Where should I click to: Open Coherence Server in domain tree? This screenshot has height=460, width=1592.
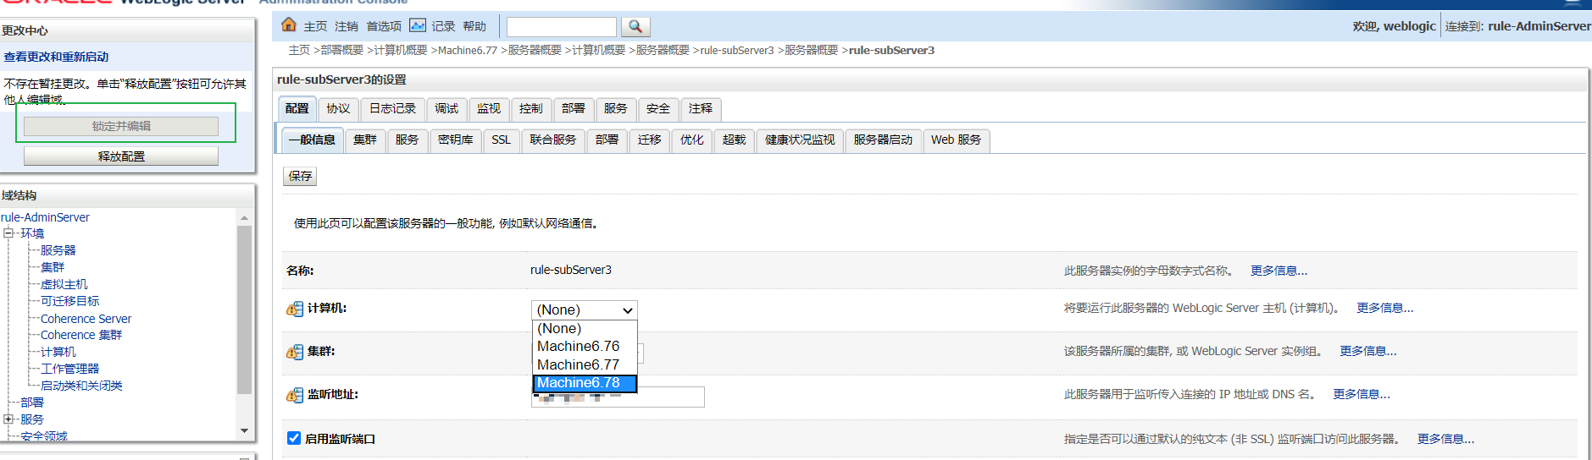point(86,319)
